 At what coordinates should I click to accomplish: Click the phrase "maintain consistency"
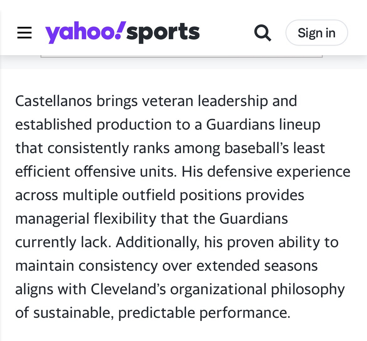(87, 266)
